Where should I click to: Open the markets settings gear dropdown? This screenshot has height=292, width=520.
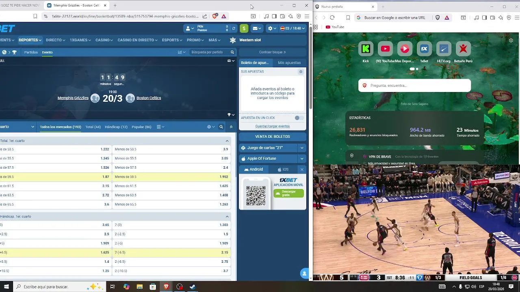(x=211, y=127)
